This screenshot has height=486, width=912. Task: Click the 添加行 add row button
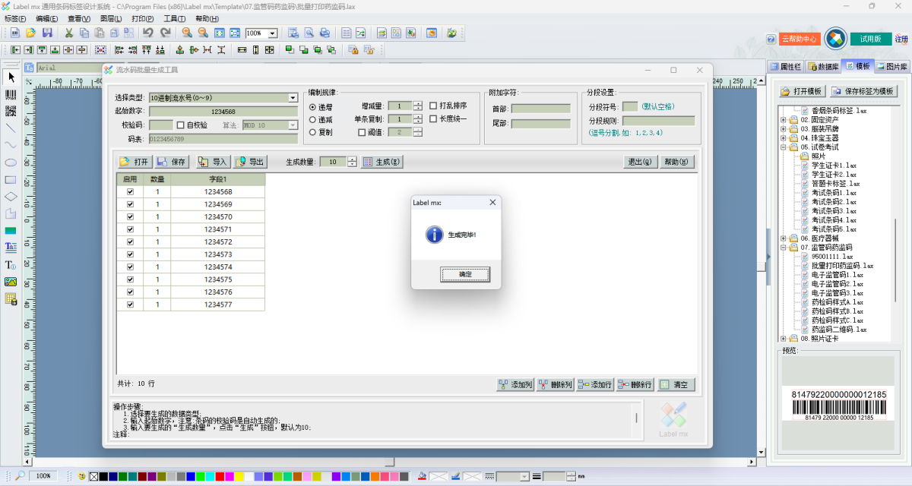pyautogui.click(x=595, y=385)
